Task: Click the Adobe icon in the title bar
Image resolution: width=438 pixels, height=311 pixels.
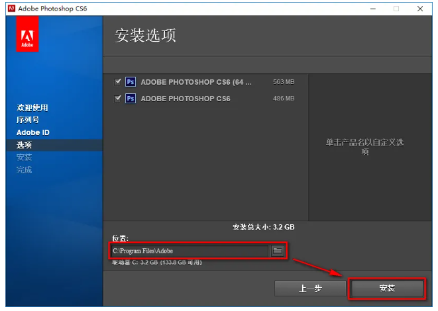Action: [x=11, y=8]
